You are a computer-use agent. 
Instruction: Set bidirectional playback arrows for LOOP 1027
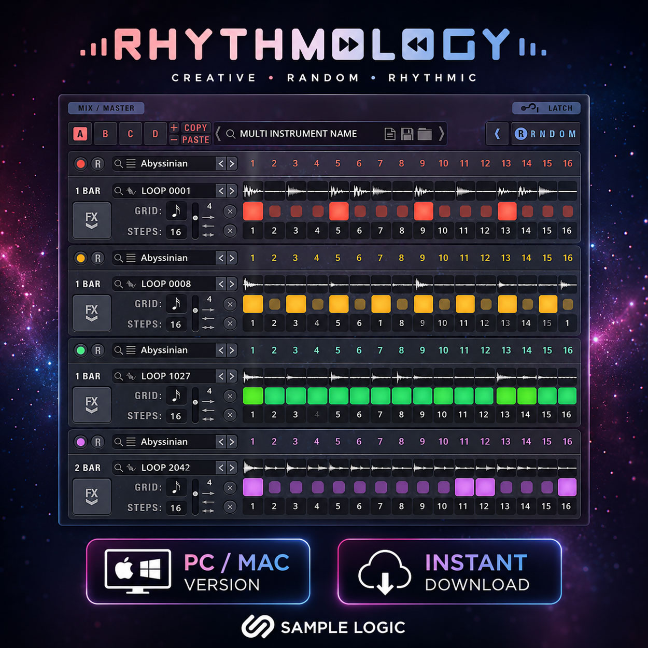(208, 419)
